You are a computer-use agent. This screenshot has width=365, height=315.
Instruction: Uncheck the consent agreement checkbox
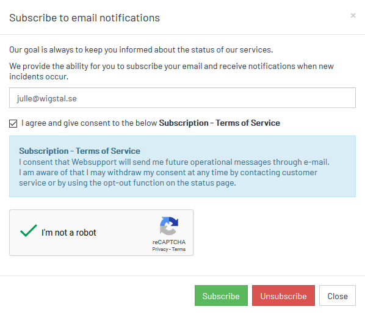(13, 123)
